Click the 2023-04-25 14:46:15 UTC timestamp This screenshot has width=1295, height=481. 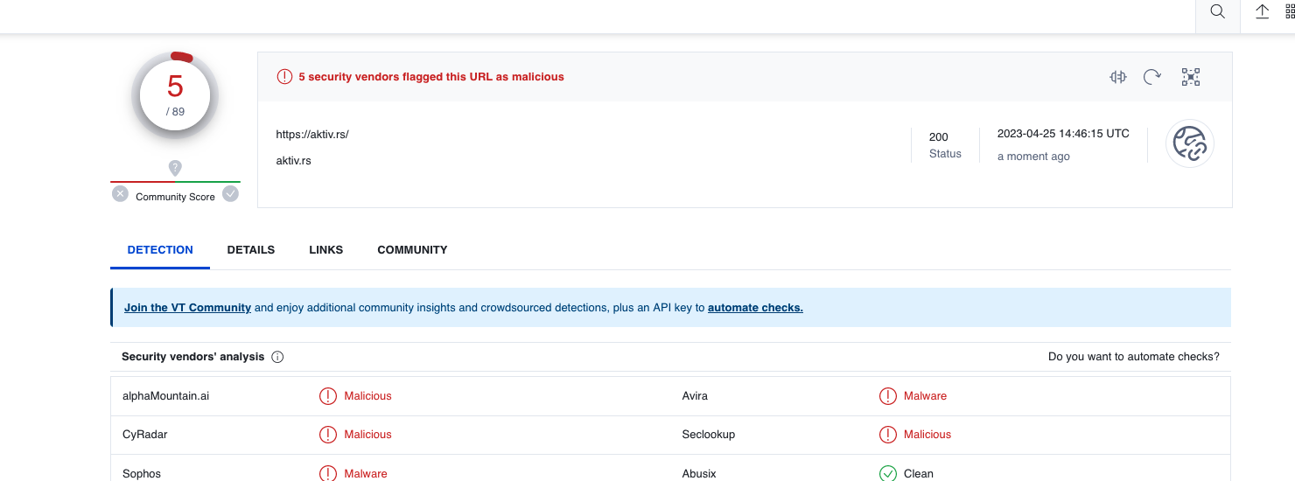point(1063,134)
